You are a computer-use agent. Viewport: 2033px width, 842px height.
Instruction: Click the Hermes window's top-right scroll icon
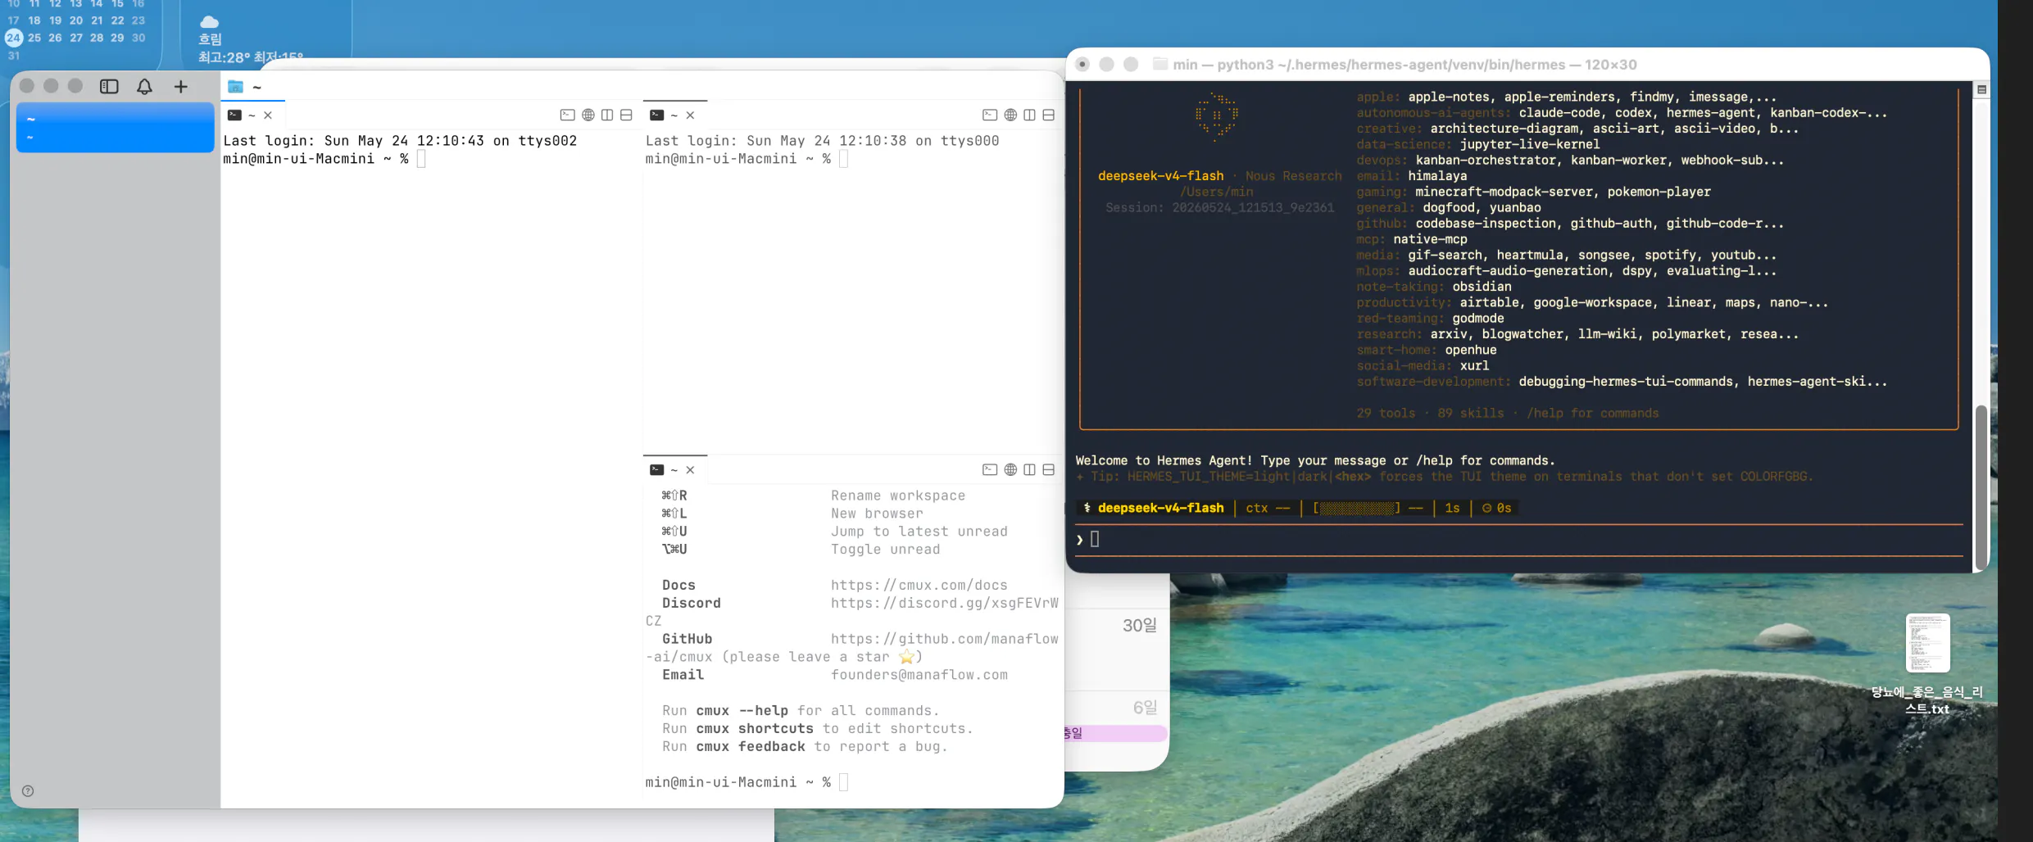click(1981, 89)
